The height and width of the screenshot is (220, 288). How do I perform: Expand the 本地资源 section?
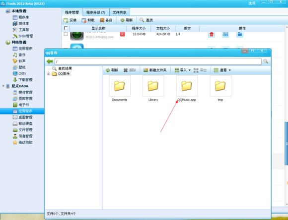[x=16, y=11]
